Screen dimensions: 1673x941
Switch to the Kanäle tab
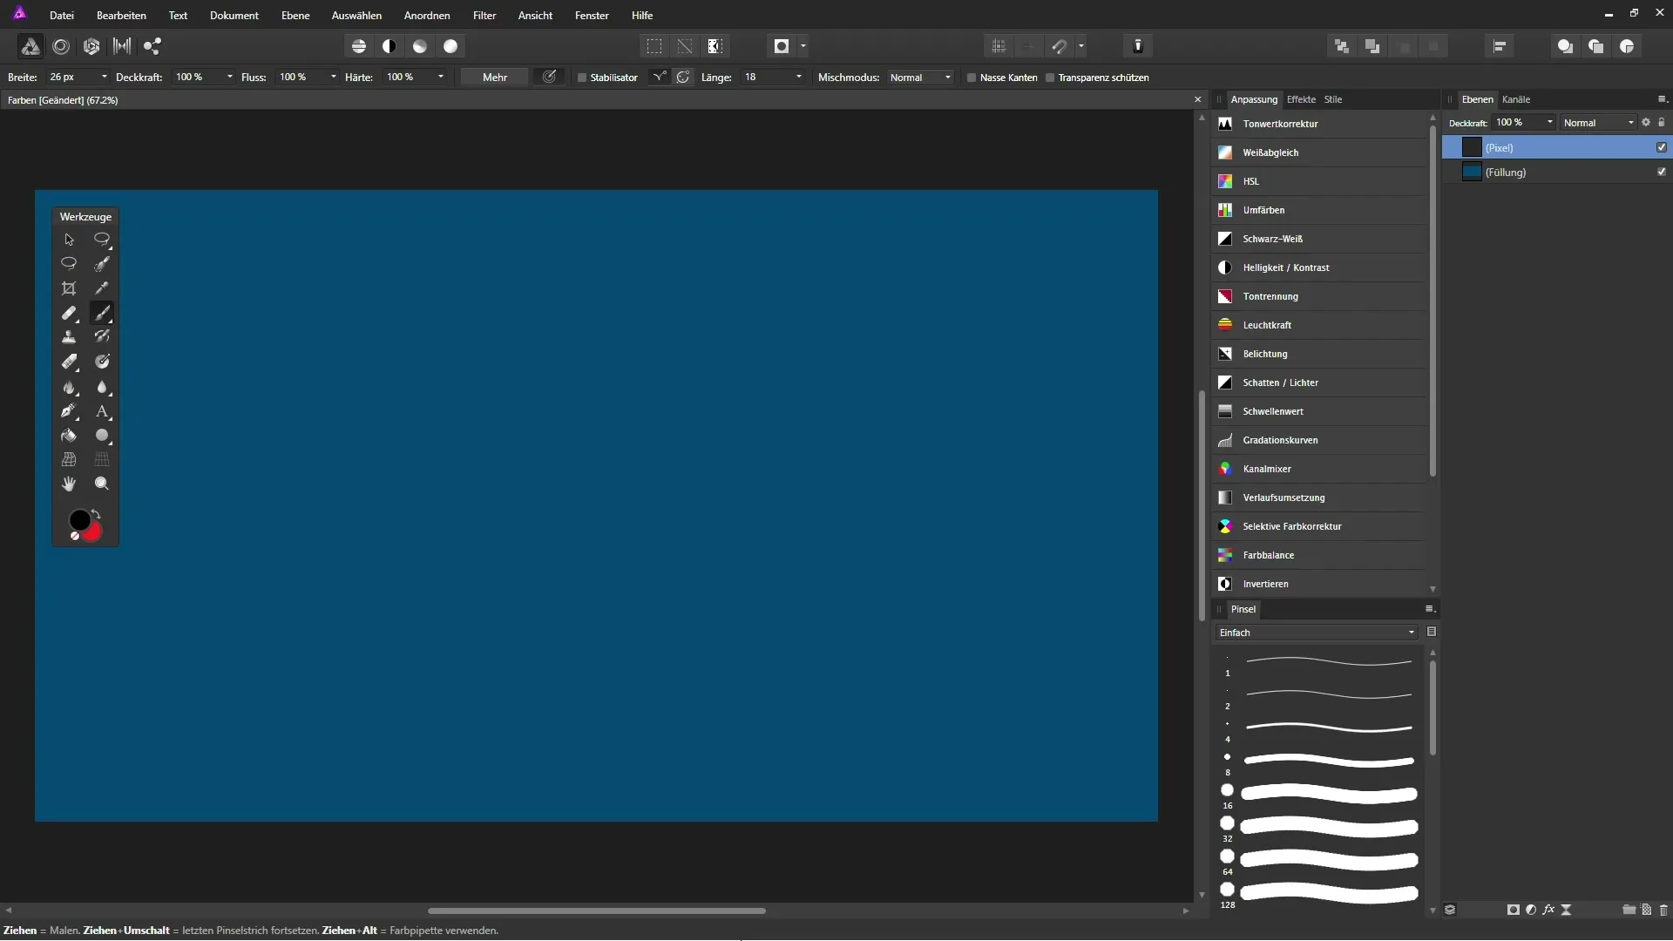tap(1516, 99)
